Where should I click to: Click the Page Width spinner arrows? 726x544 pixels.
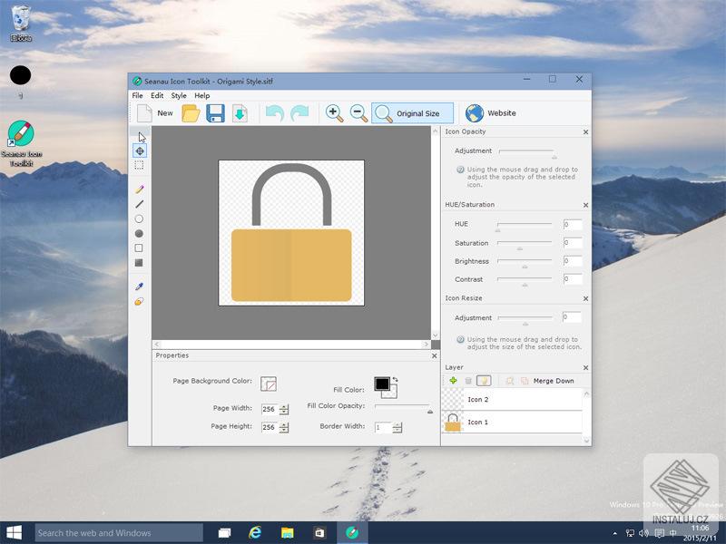pyautogui.click(x=284, y=410)
